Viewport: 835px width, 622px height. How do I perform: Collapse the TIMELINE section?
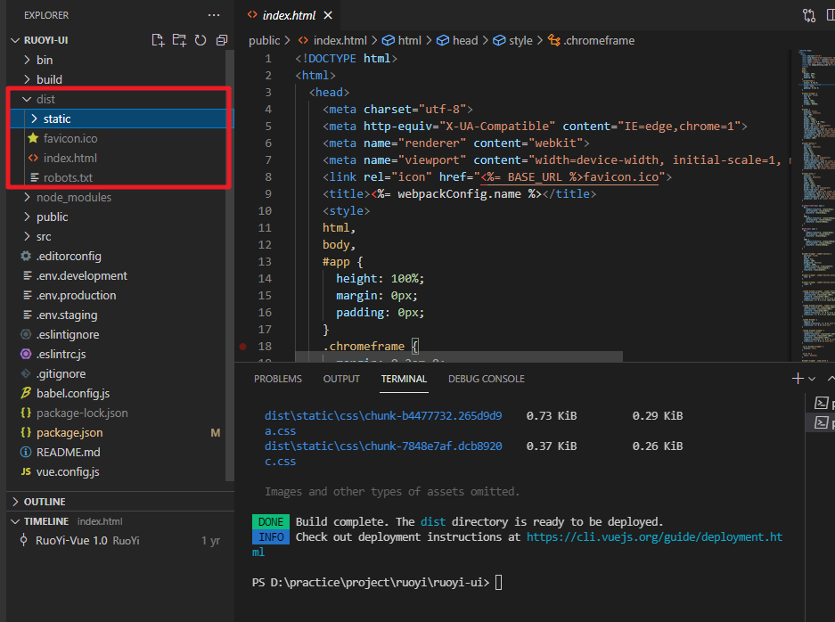pyautogui.click(x=120, y=521)
